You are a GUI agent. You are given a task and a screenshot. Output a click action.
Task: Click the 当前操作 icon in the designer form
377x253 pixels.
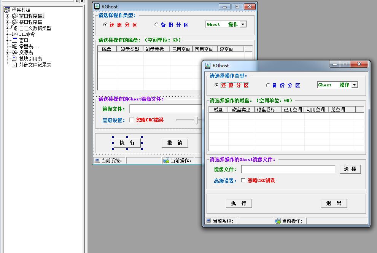click(x=166, y=161)
